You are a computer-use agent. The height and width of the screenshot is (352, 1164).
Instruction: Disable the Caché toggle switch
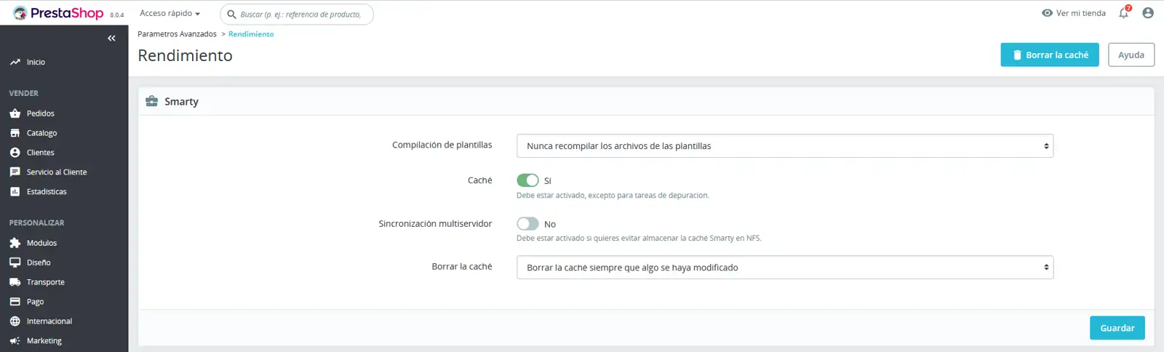pyautogui.click(x=527, y=180)
